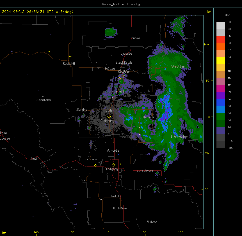The image size is (242, 236).
Task: Select the yellow 54-51 dBZ legend swatch
Action: pos(221,60)
